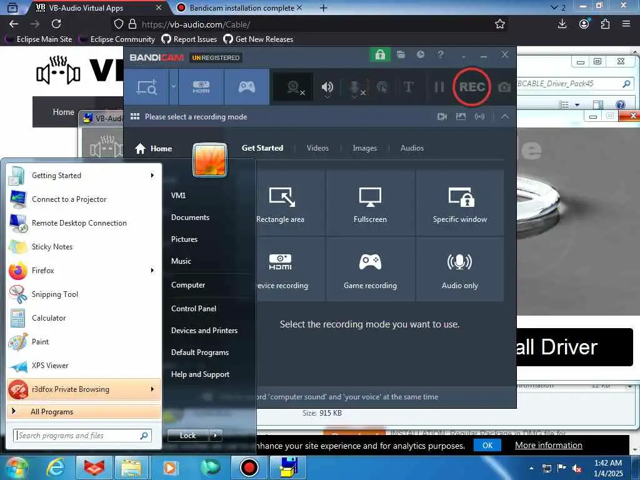Image resolution: width=640 pixels, height=480 pixels.
Task: Select game recording mode gamepad in toolbar
Action: (x=246, y=87)
